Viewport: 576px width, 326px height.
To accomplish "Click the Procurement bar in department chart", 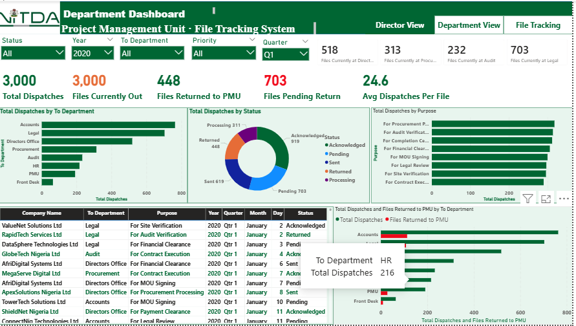I will (x=69, y=149).
